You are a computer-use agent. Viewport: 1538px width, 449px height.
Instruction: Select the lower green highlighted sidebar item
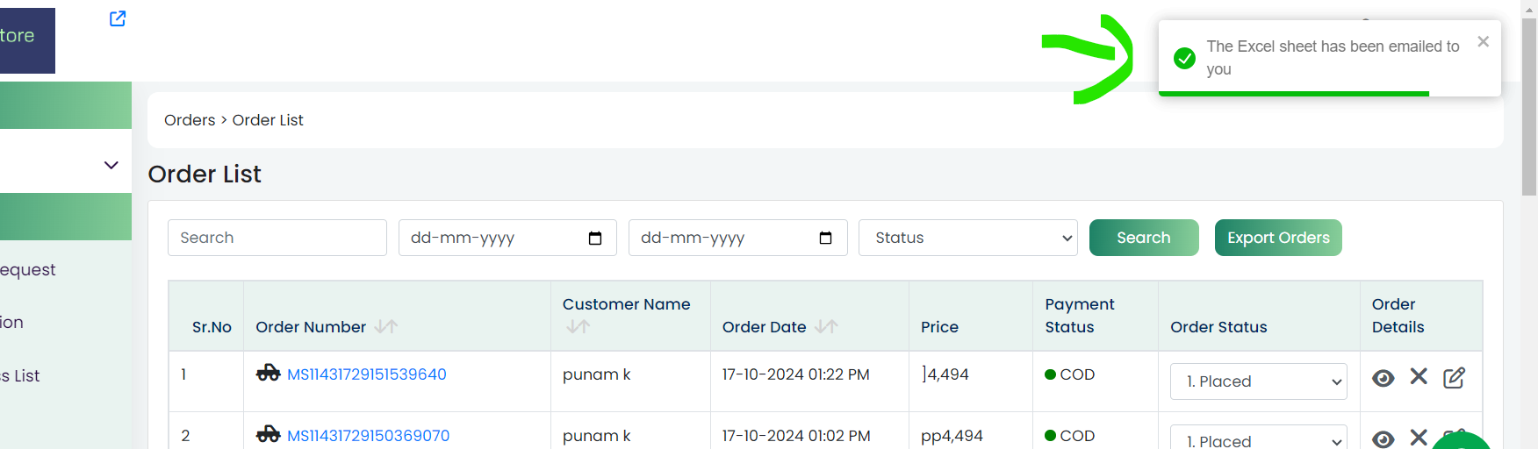click(x=66, y=217)
